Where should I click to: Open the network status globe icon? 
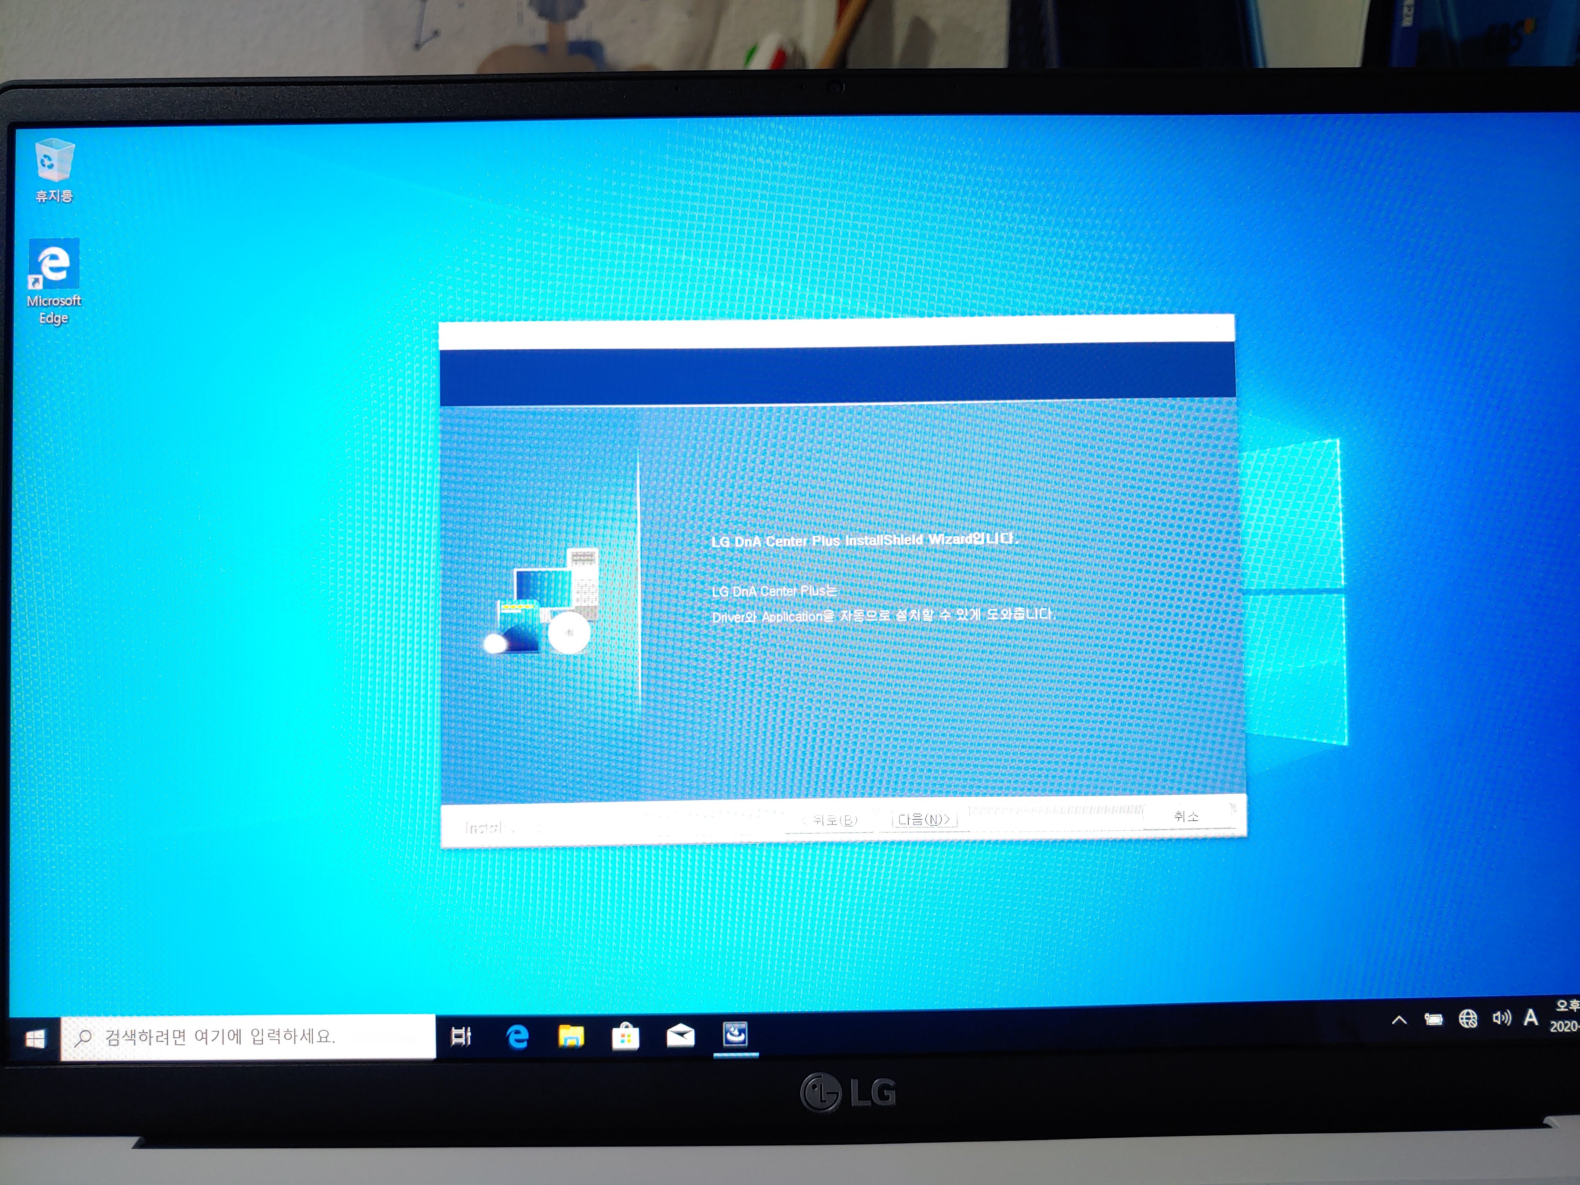pyautogui.click(x=1468, y=1018)
